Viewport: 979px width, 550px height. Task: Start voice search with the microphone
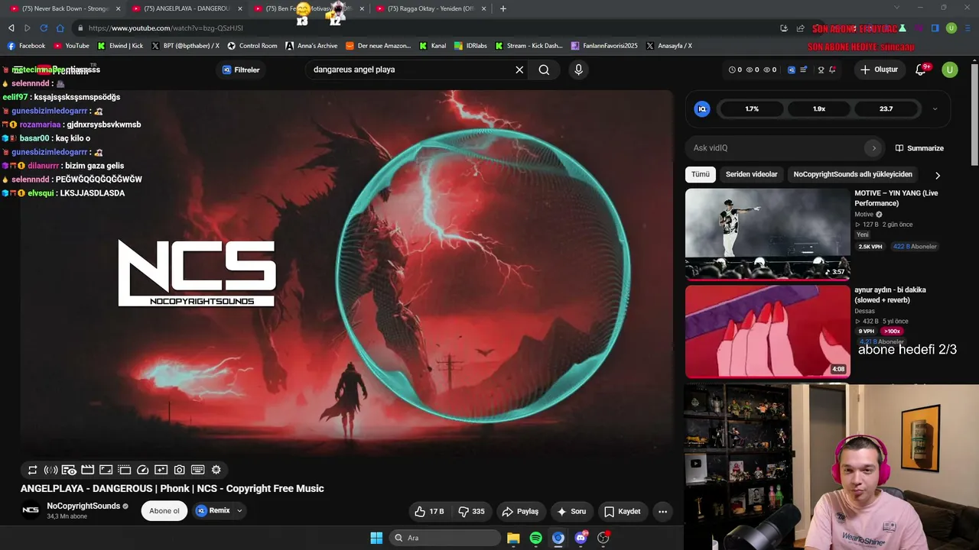click(578, 70)
